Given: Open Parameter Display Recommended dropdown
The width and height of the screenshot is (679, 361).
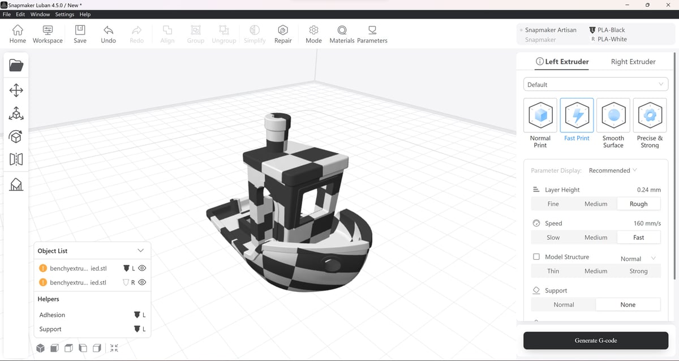Looking at the screenshot, I should point(613,170).
